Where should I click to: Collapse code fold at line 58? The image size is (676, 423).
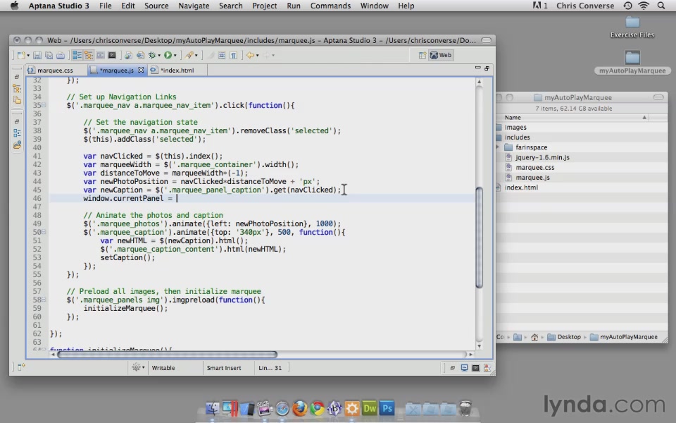click(x=44, y=300)
